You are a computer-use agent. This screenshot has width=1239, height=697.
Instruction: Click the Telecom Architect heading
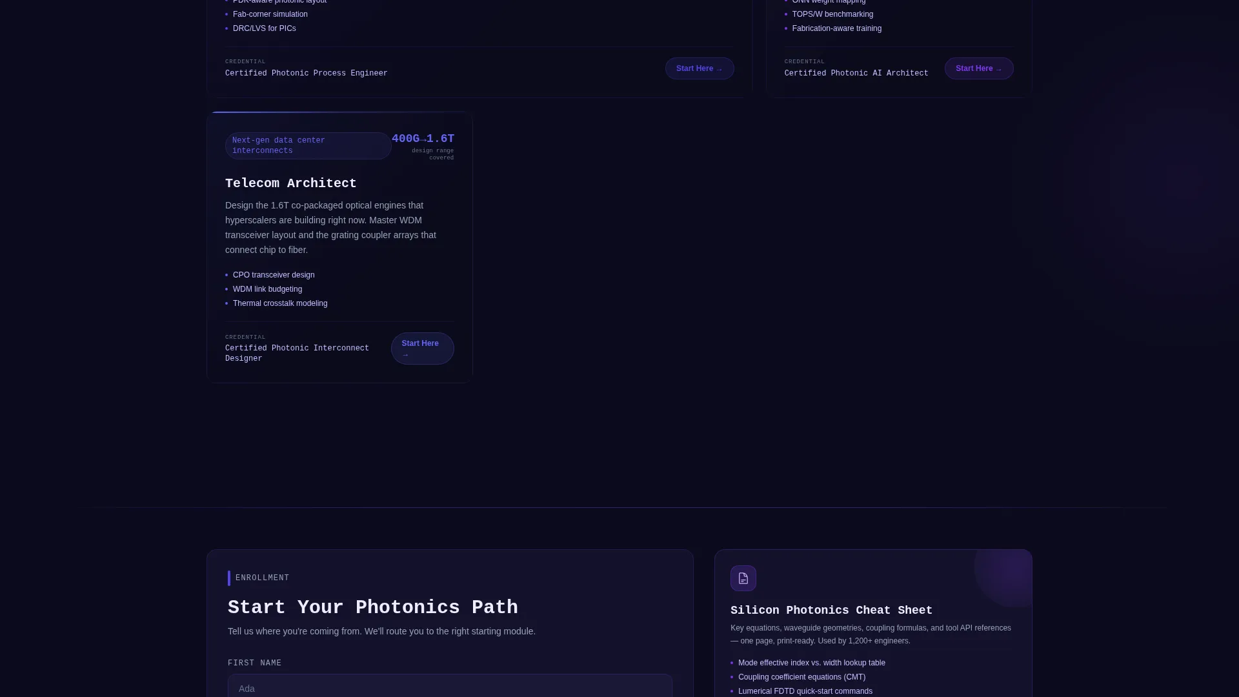pos(291,183)
